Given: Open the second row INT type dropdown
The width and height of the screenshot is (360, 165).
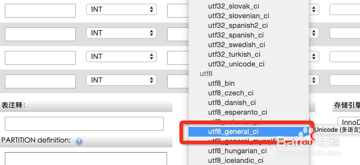Looking at the screenshot, I should tap(121, 33).
